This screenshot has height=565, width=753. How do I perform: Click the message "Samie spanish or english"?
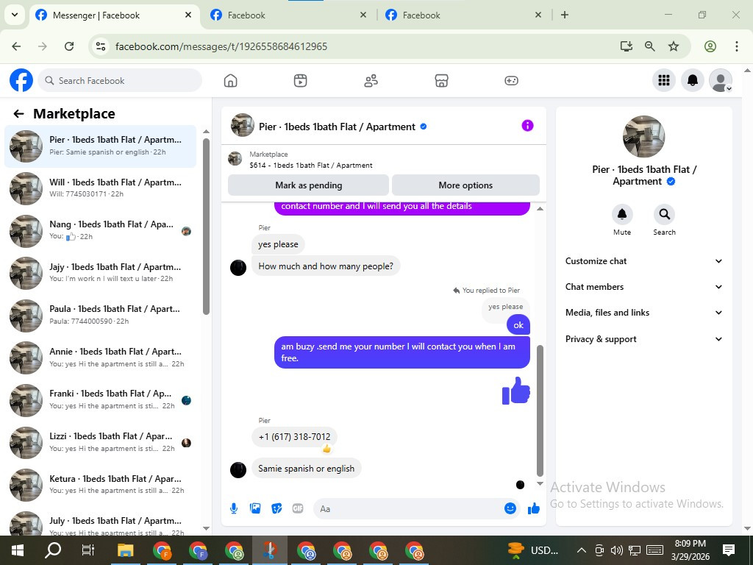(307, 469)
